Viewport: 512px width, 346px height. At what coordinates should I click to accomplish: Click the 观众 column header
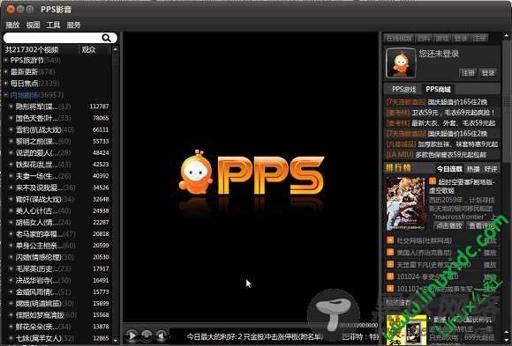point(88,49)
